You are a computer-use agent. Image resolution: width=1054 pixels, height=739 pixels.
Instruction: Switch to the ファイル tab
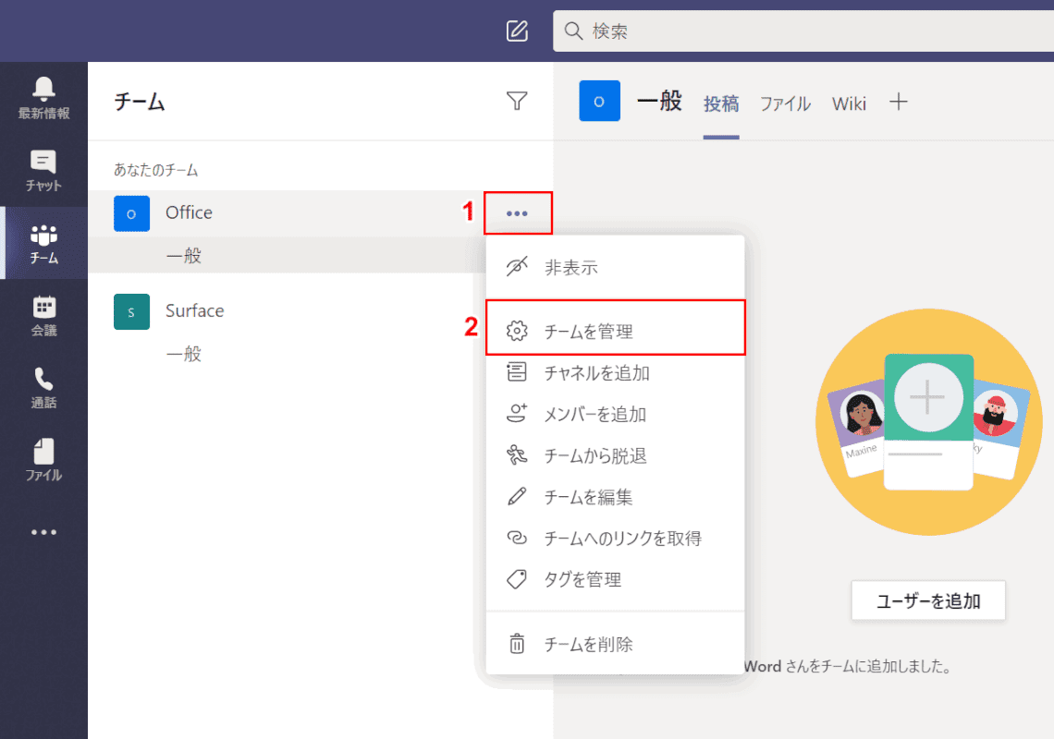(785, 103)
